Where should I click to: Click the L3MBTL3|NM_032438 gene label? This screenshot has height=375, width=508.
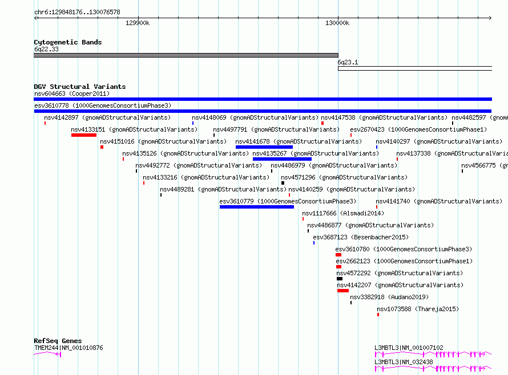tap(404, 362)
